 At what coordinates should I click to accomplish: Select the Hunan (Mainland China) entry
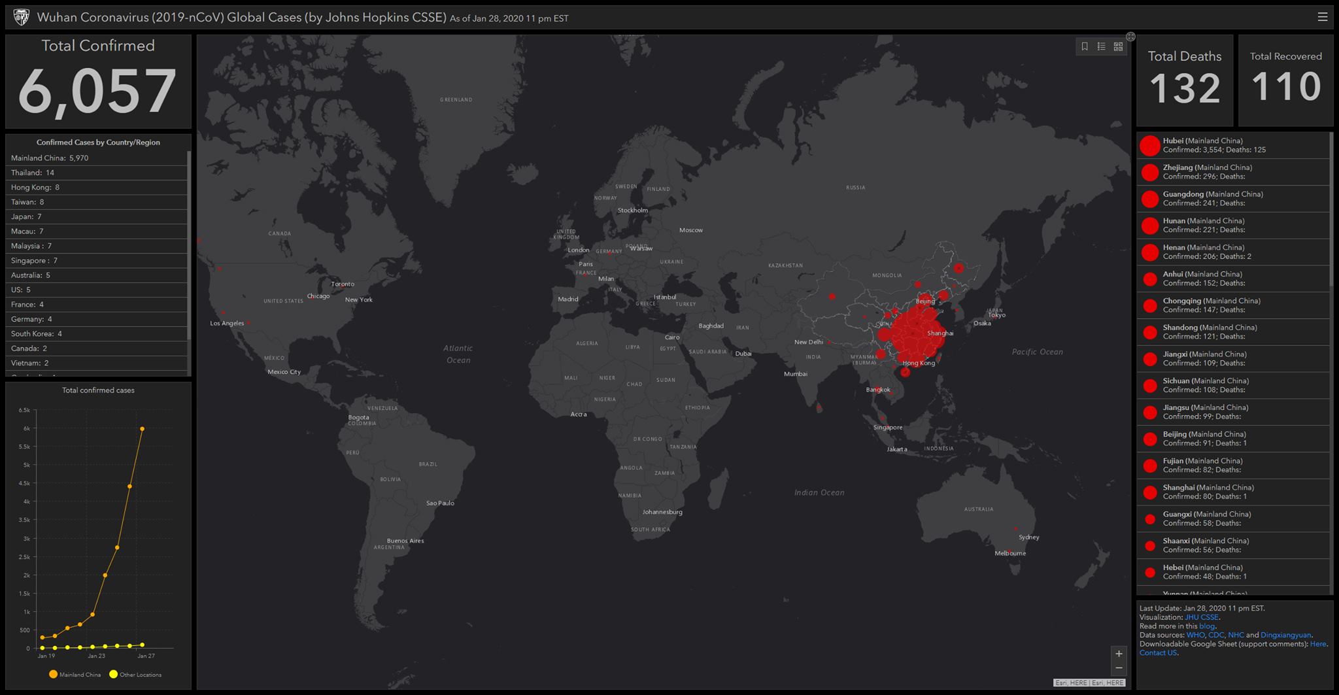1233,226
